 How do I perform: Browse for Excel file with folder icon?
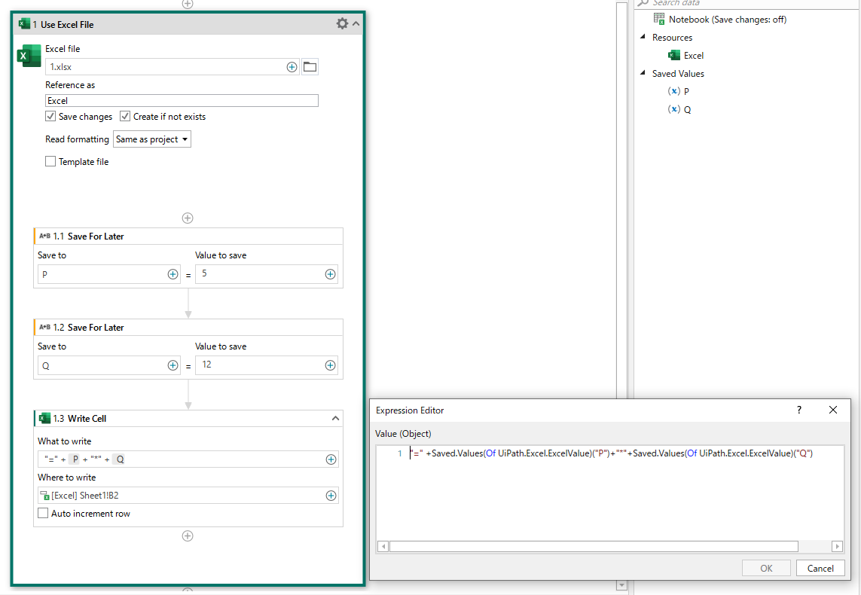310,67
